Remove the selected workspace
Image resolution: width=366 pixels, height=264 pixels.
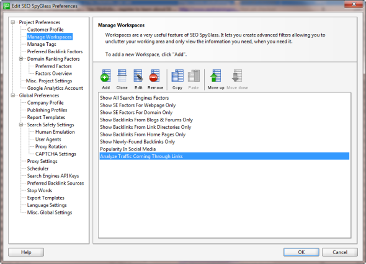point(154,76)
